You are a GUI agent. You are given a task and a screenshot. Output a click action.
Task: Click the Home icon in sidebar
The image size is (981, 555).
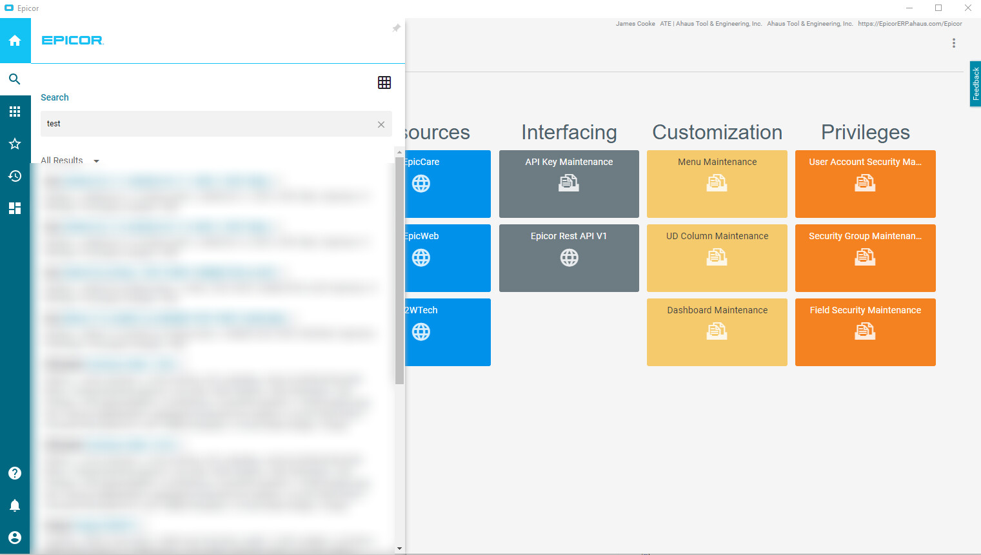[x=15, y=41]
